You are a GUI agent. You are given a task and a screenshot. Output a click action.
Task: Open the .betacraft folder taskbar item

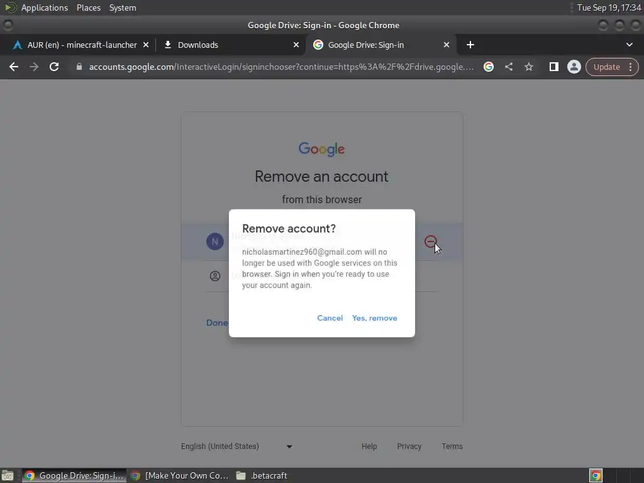click(x=262, y=475)
